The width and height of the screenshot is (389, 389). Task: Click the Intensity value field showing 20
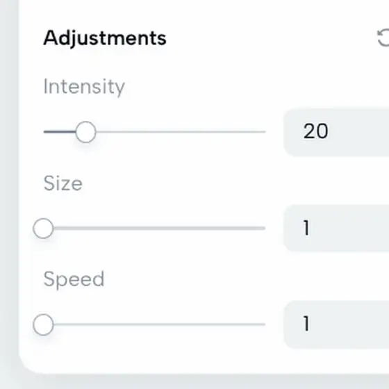pyautogui.click(x=336, y=132)
